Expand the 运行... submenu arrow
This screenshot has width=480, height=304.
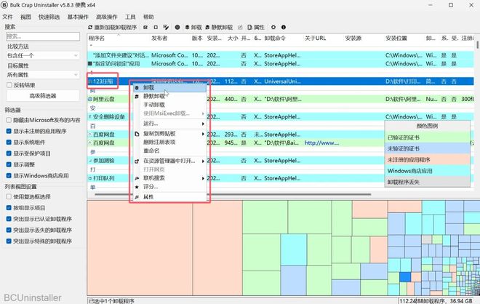pyautogui.click(x=203, y=124)
